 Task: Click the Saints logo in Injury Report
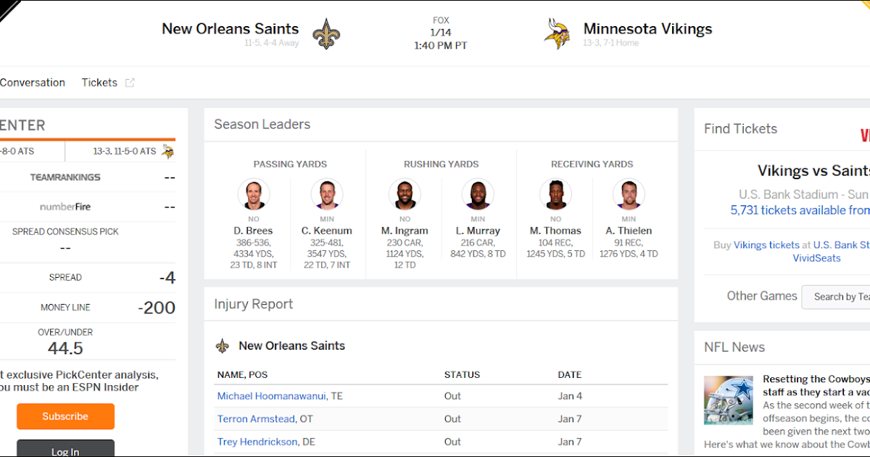pyautogui.click(x=223, y=346)
